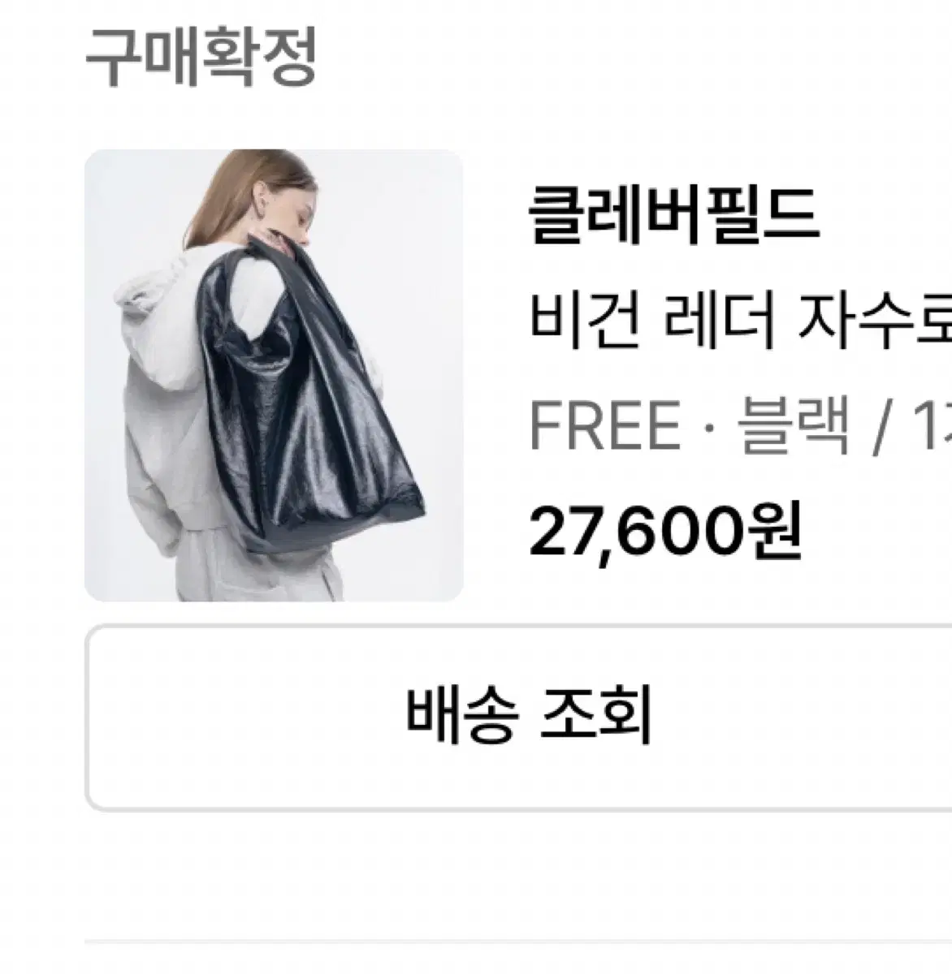
Task: Tap the word 배송 inside the tracking button
Action: 461,718
